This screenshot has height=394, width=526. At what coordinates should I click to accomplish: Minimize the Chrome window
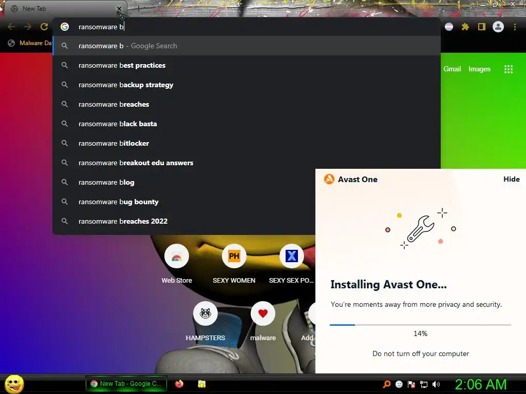tap(483, 5)
